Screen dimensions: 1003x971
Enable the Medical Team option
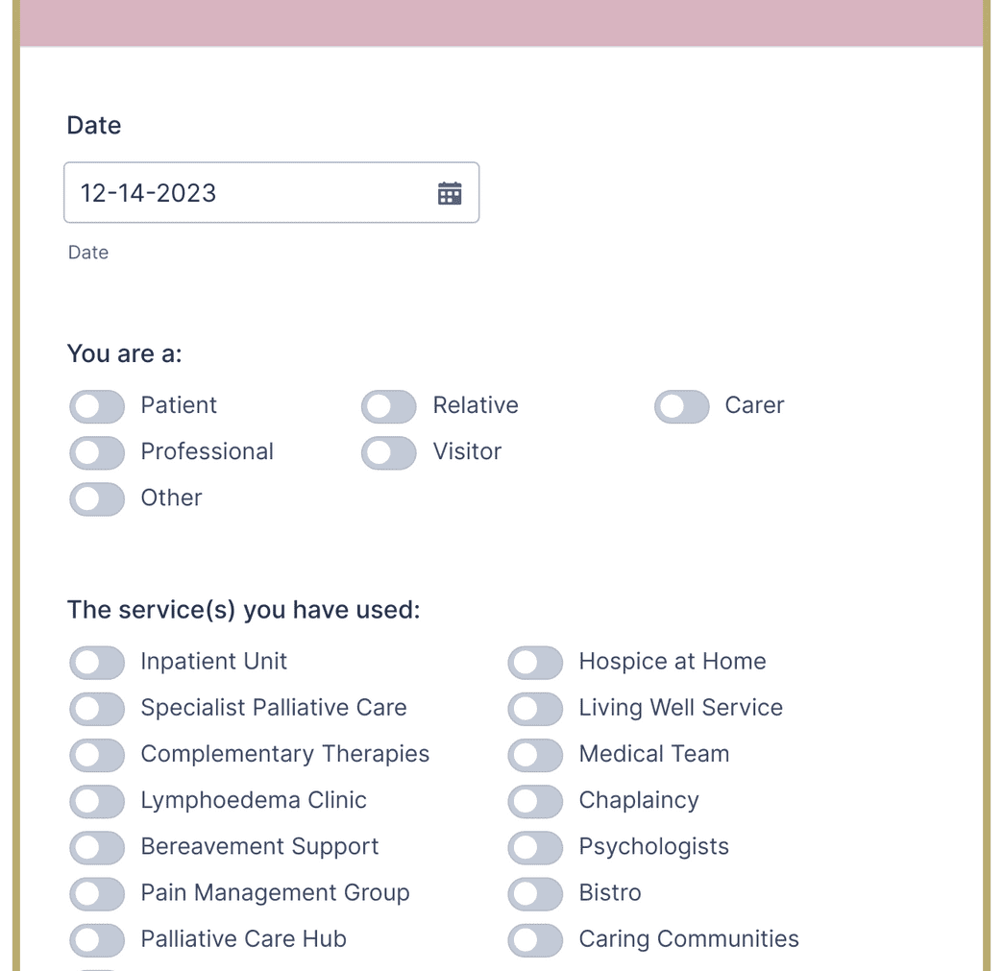tap(535, 755)
